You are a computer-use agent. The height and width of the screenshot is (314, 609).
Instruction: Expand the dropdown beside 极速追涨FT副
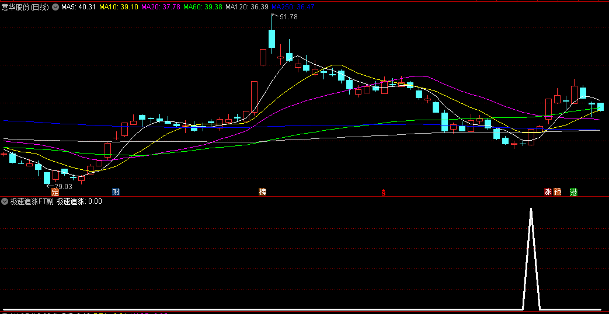pos(5,201)
